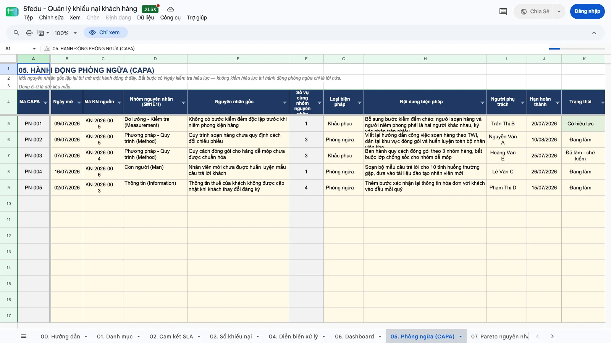Click the Lê Văn C cell

(507, 171)
